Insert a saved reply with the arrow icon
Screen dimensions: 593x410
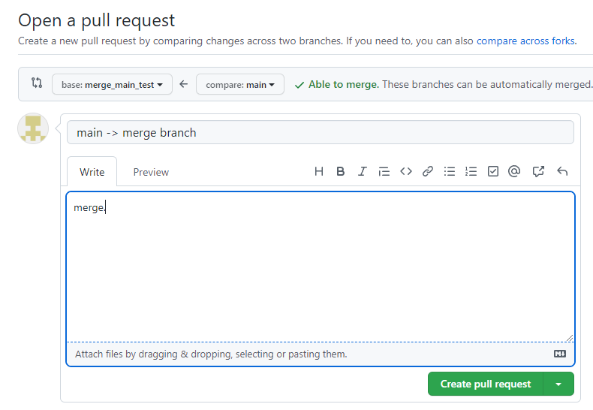tap(562, 172)
